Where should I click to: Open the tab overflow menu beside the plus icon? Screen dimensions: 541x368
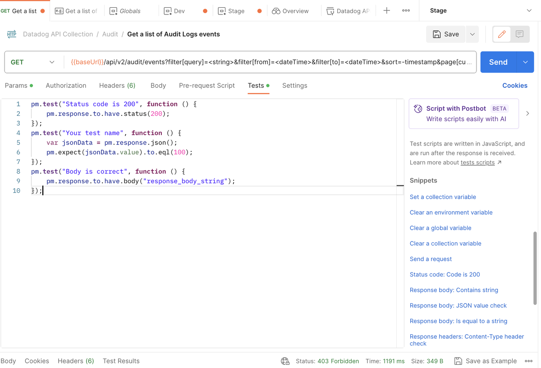pyautogui.click(x=406, y=10)
